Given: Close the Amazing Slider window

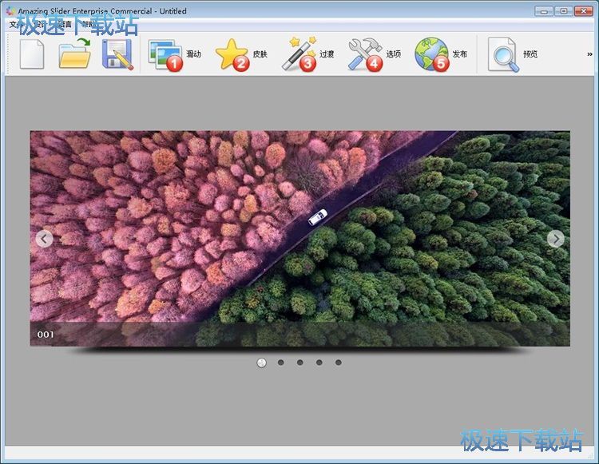Looking at the screenshot, I should tap(583, 11).
